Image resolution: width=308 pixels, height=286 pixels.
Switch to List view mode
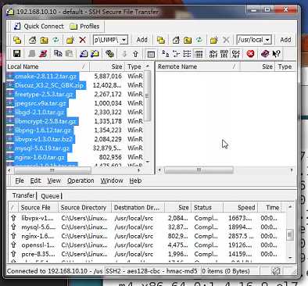click(x=187, y=54)
